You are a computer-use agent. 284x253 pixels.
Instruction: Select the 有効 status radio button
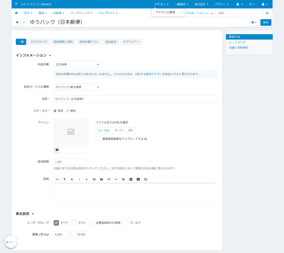[x=55, y=111]
